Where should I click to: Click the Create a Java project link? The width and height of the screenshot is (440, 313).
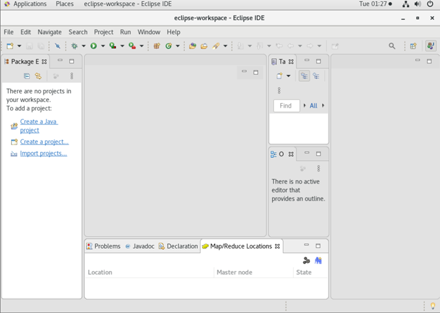click(x=39, y=126)
